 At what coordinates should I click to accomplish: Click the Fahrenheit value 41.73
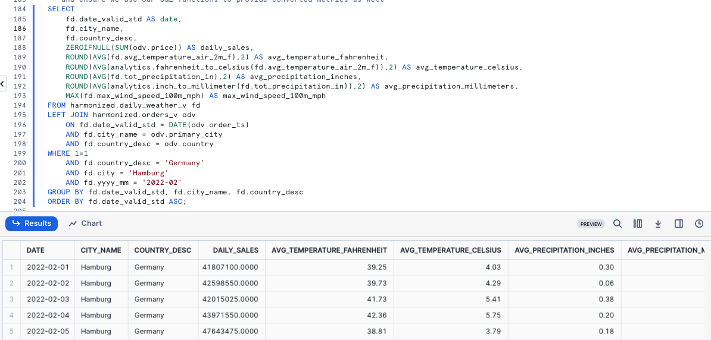[x=377, y=299]
